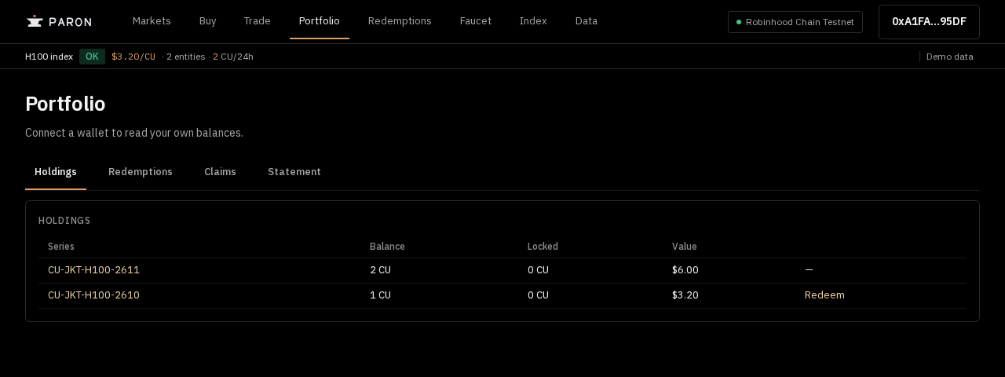Click Locked 0 CU for series 2611
Viewport: 1005px width, 377px height.
point(538,270)
